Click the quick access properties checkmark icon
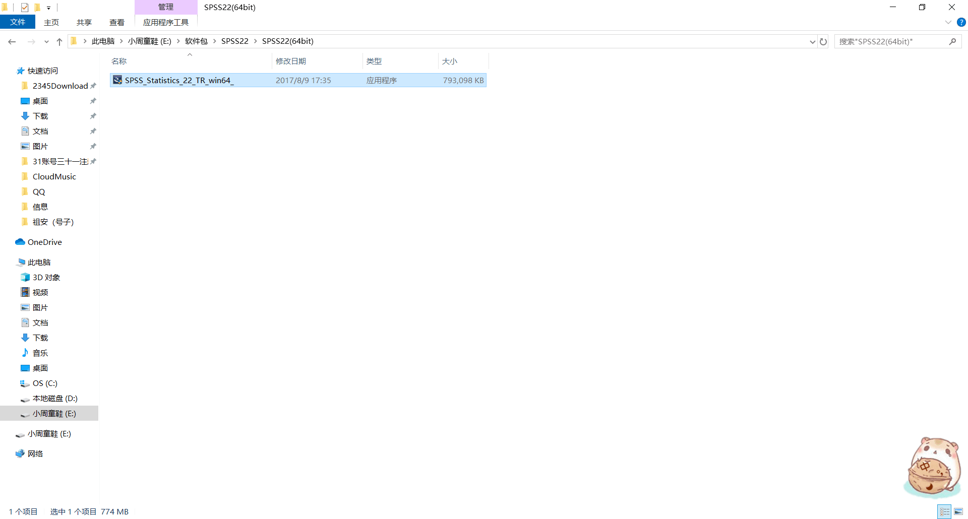 25,7
